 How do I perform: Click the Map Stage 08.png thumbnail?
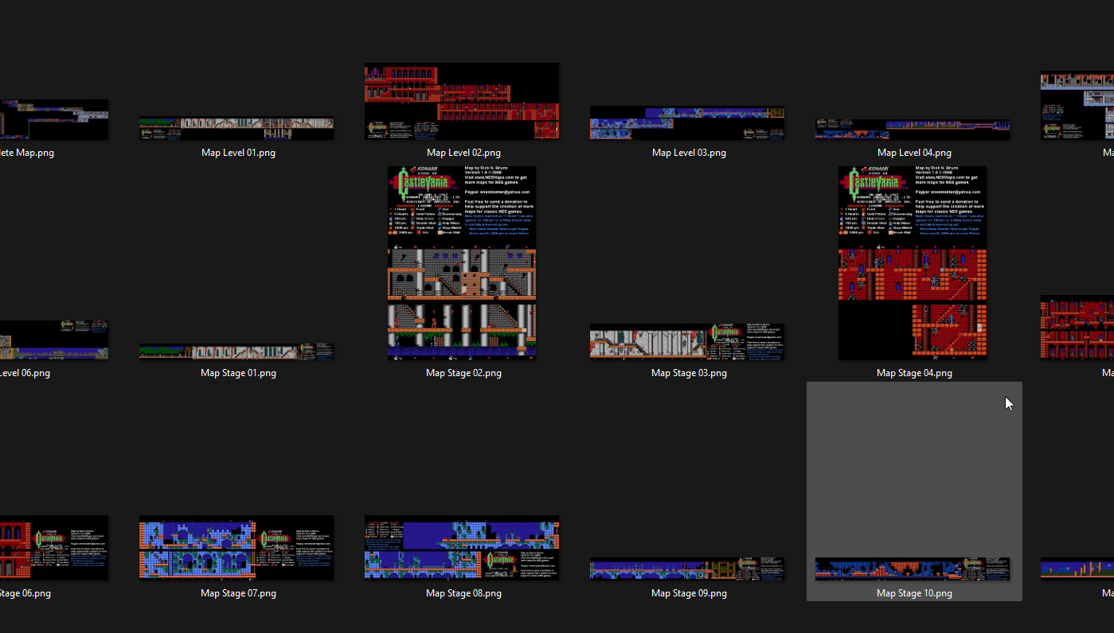pyautogui.click(x=462, y=548)
